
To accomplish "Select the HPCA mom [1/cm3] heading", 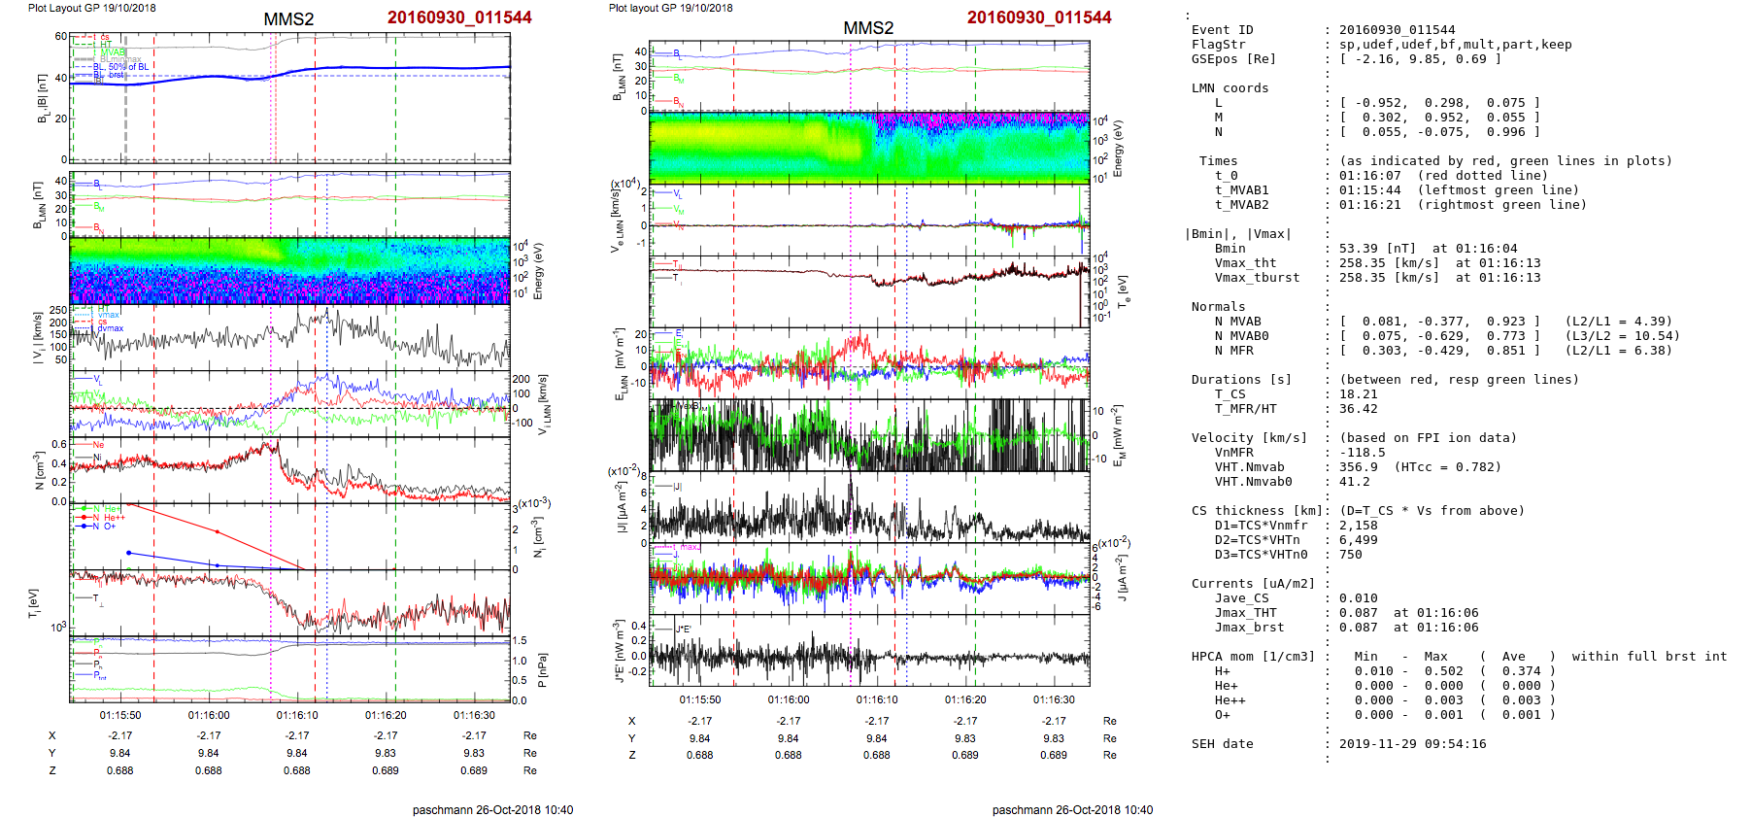I will [x=1253, y=657].
